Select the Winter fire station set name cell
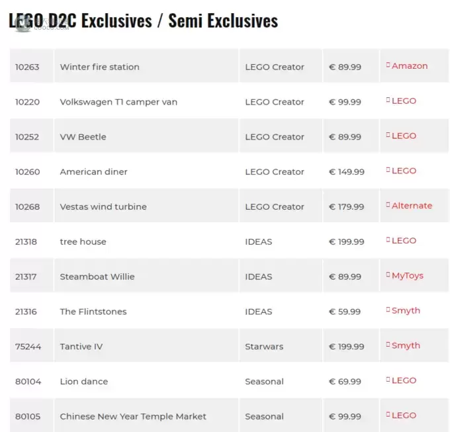 pos(146,65)
